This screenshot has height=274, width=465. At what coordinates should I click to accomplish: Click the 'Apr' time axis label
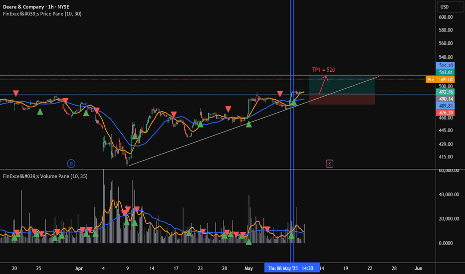tap(79, 269)
